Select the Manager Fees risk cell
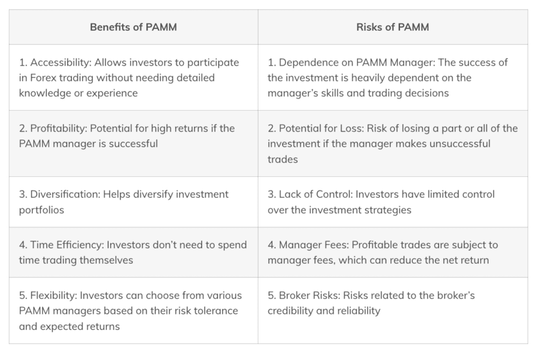This screenshot has height=352, width=537. 393,253
